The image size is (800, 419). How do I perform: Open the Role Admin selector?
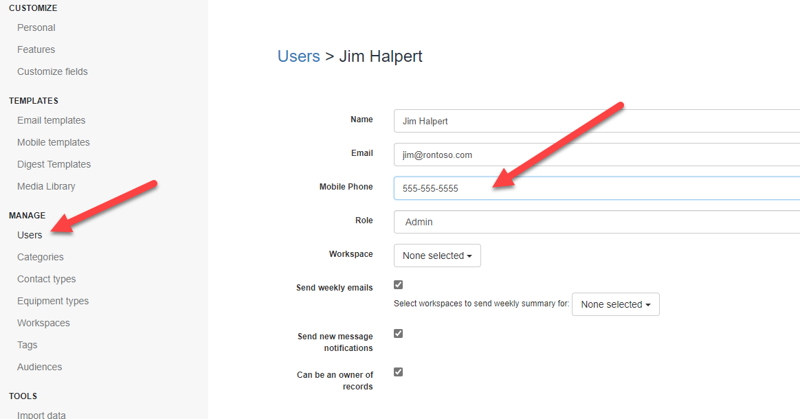tap(597, 222)
